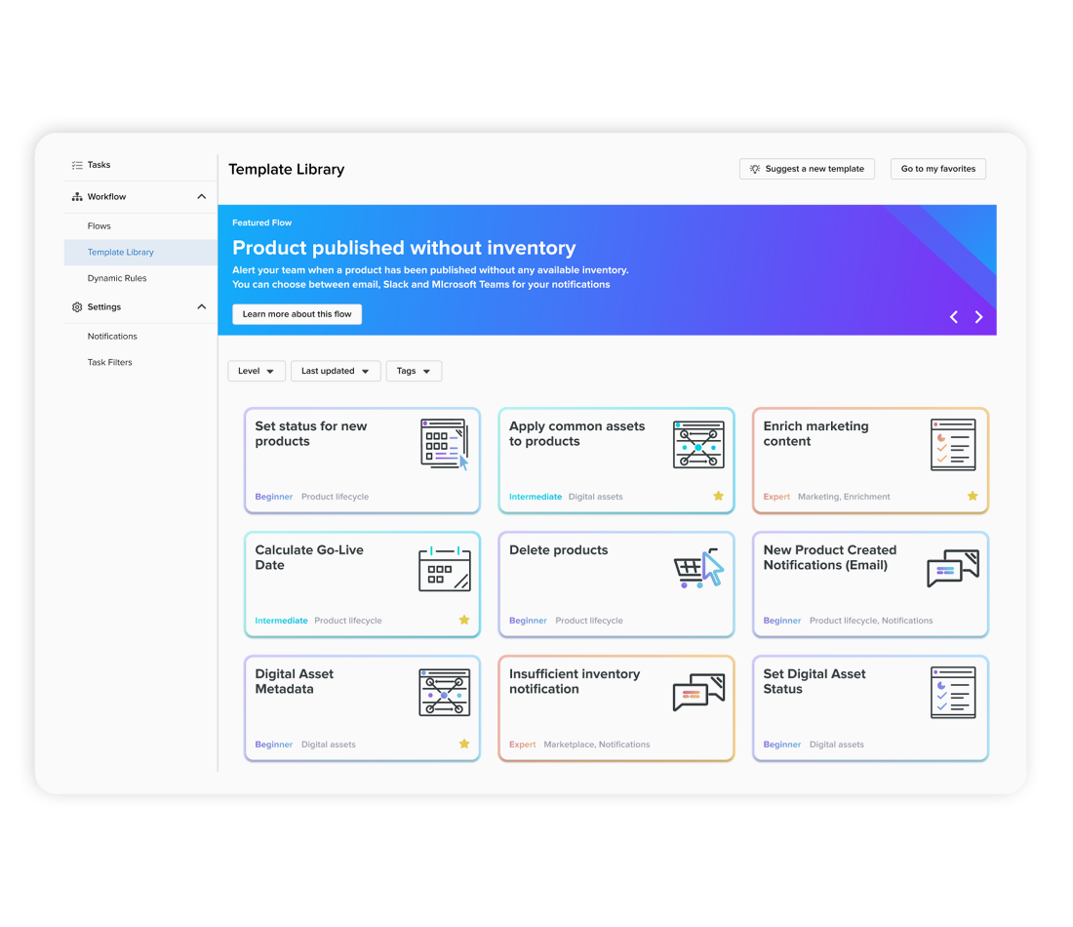
Task: Click the Workflow hierarchy icon
Action: [x=77, y=197]
